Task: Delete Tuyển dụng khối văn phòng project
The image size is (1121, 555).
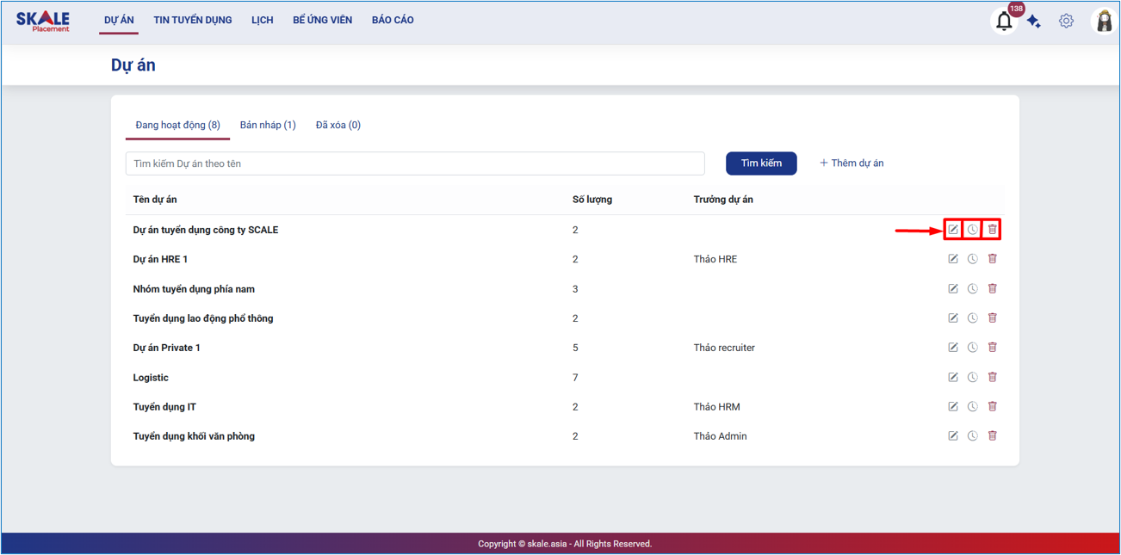Action: tap(992, 436)
